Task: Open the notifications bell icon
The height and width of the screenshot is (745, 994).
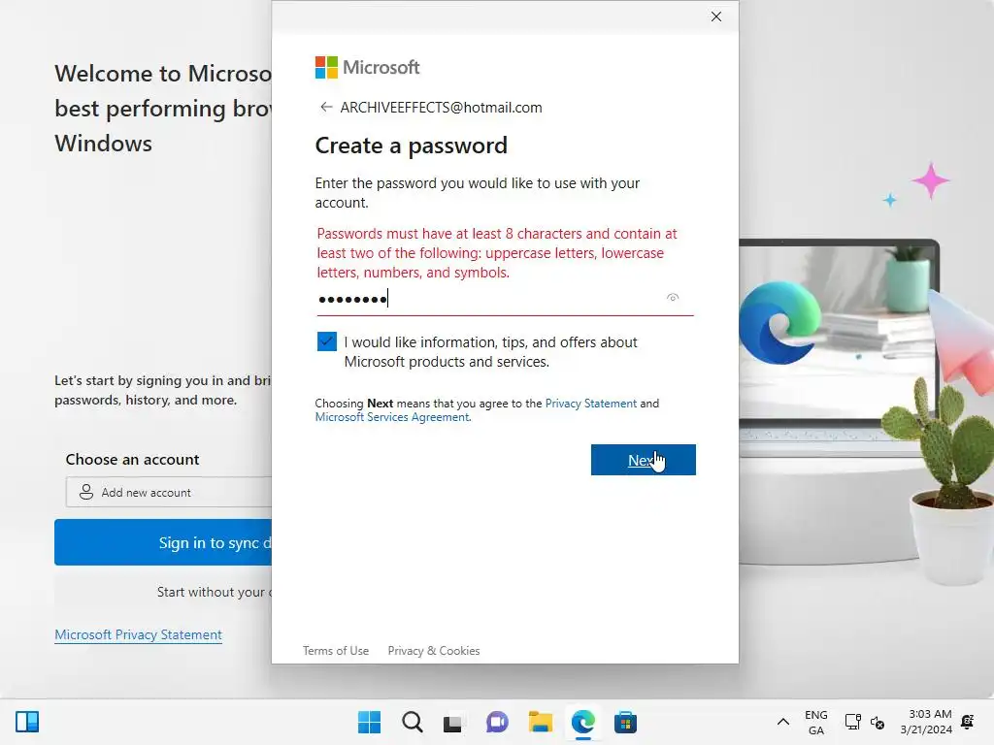Action: point(968,722)
